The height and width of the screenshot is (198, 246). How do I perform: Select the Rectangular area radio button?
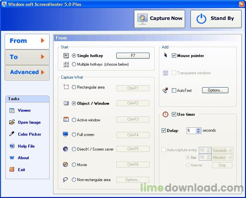coord(74,87)
